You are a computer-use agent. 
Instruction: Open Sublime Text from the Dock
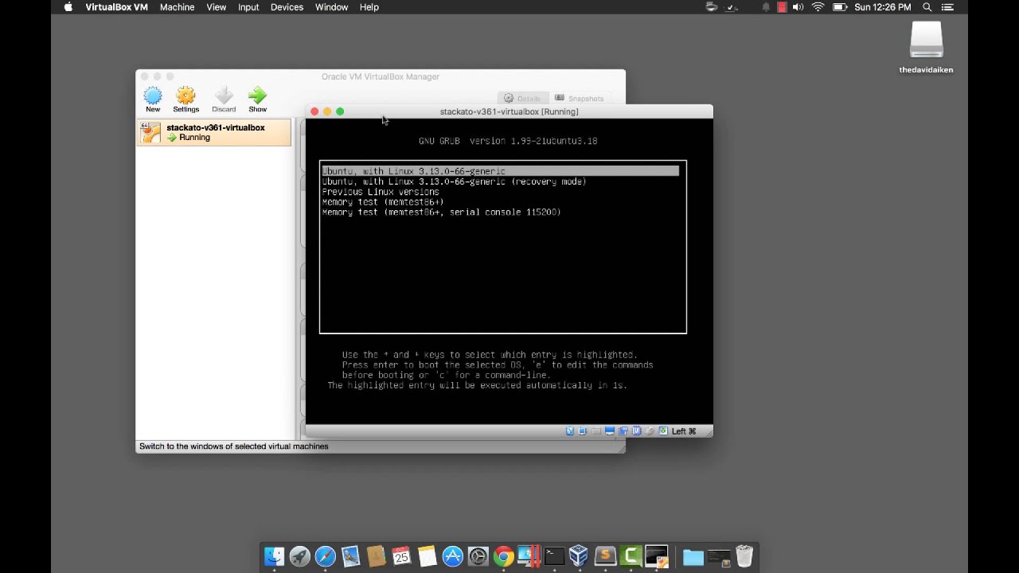point(604,555)
